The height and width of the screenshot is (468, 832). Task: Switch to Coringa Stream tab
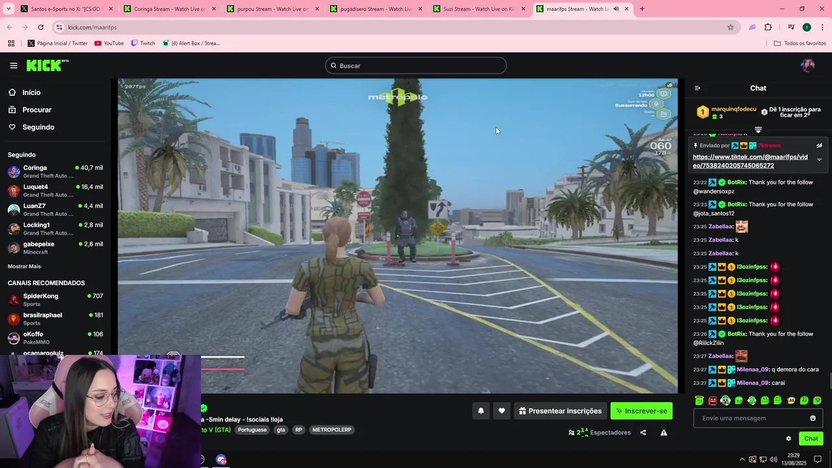click(x=169, y=9)
